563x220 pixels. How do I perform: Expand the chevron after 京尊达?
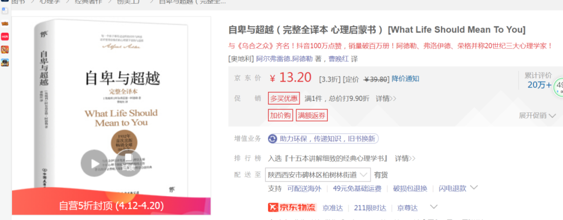pyautogui.click(x=433, y=207)
